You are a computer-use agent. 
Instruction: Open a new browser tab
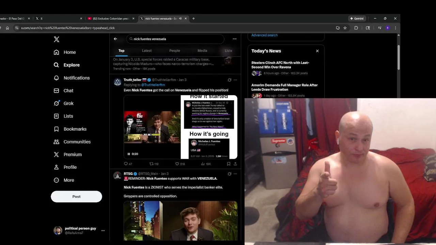[193, 18]
